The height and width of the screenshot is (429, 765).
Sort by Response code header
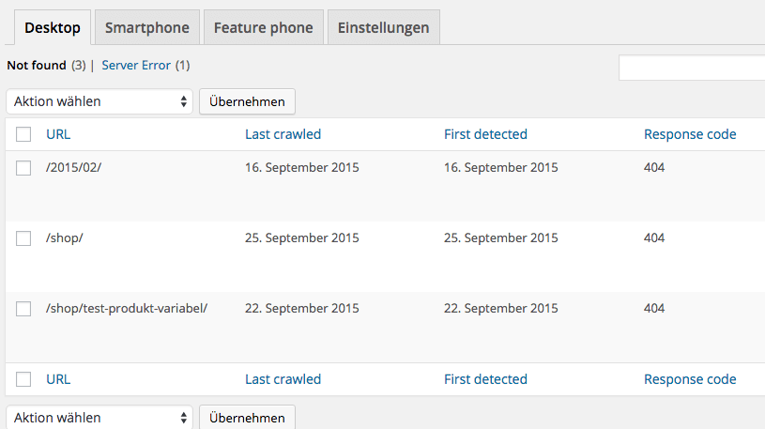click(690, 134)
